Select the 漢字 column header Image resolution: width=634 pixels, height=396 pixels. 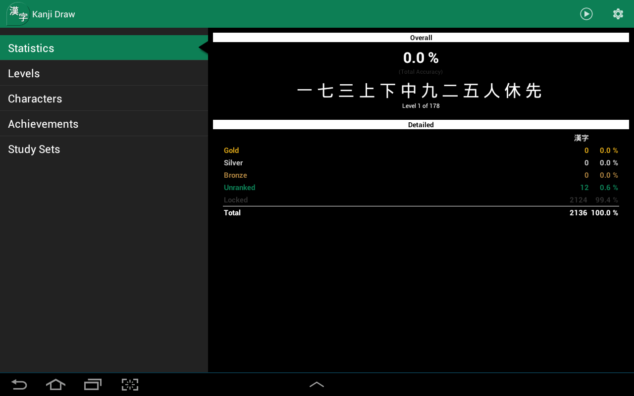pos(581,138)
